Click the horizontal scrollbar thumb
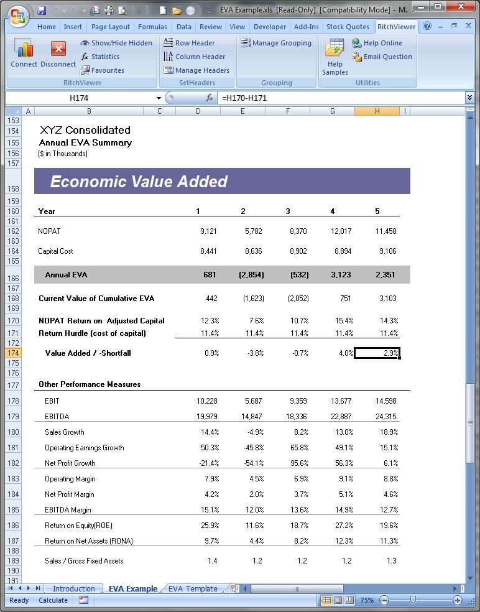This screenshot has width=480, height=612. 297,588
